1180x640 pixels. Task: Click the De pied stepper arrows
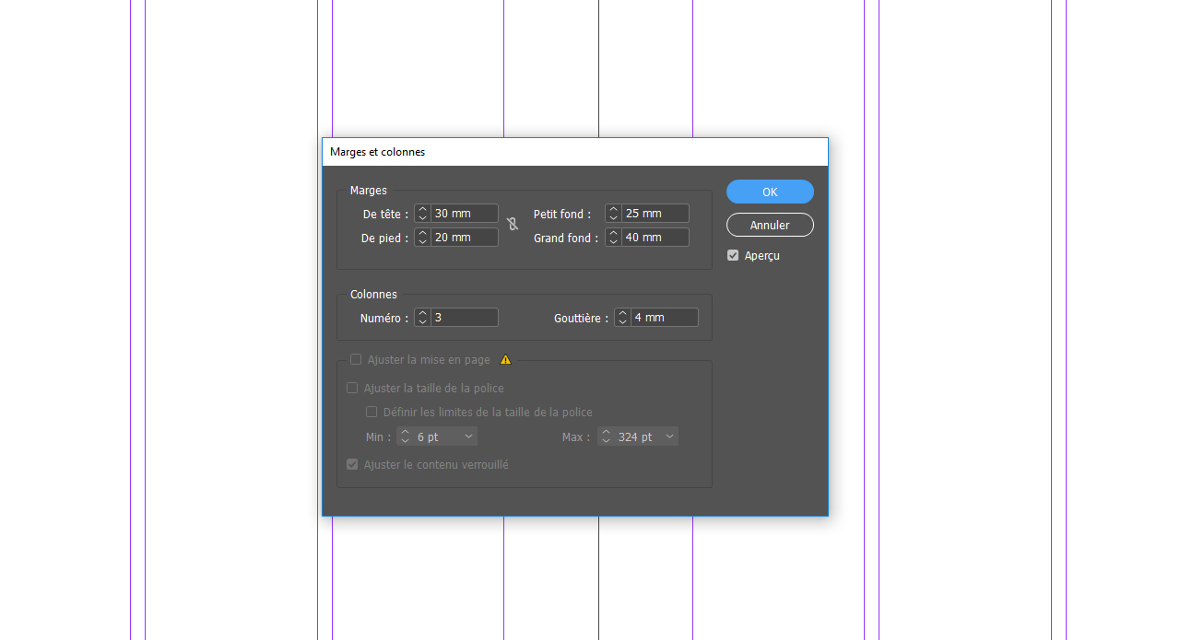(x=422, y=237)
